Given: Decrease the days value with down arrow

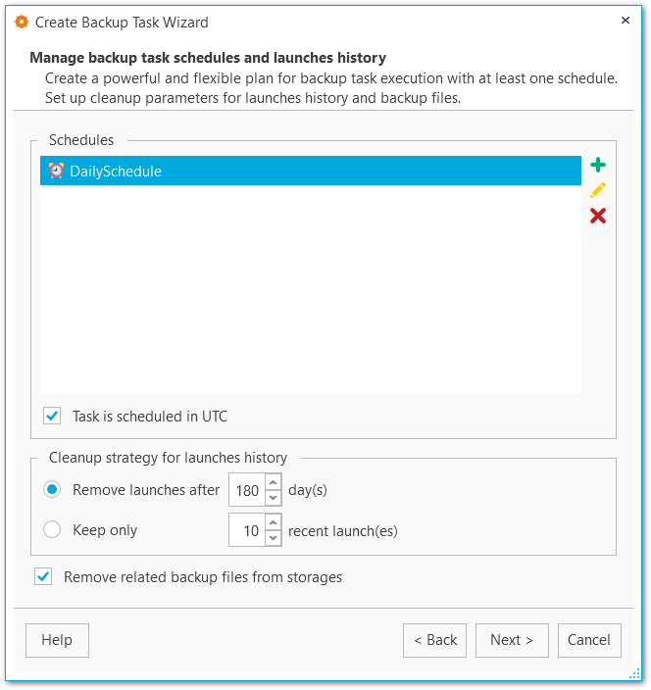Looking at the screenshot, I should pyautogui.click(x=273, y=498).
